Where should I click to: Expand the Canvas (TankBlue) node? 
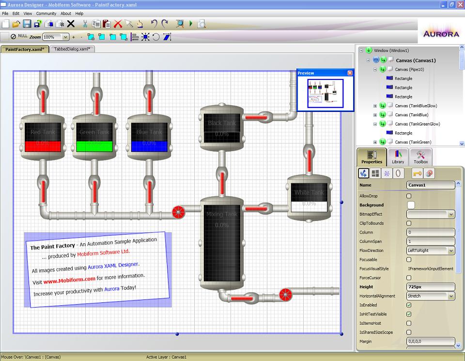375,115
